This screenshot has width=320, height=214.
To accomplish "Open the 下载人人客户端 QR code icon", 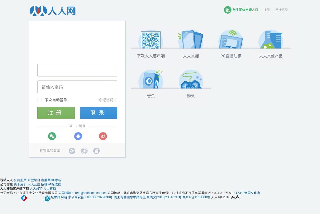I will click(x=151, y=39).
